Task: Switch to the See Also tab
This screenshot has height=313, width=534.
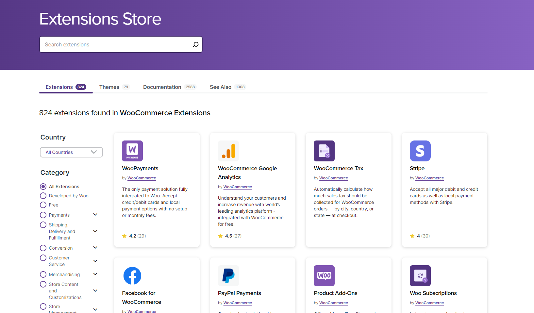Action: pos(228,87)
